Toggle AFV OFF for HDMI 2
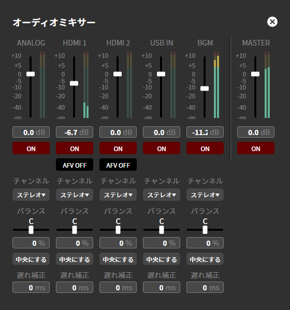This screenshot has width=290, height=310. 118,165
